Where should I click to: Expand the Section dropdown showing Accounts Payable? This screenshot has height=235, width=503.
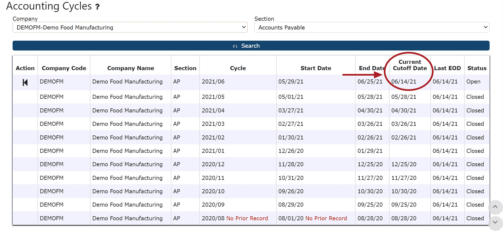[x=372, y=27]
